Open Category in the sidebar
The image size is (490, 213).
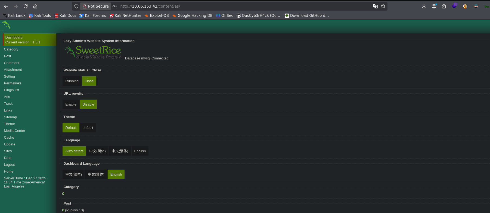[x=11, y=49]
